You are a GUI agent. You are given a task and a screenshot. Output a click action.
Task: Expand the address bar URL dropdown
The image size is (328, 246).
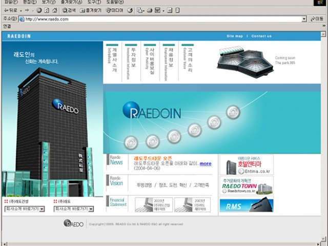[x=304, y=19]
